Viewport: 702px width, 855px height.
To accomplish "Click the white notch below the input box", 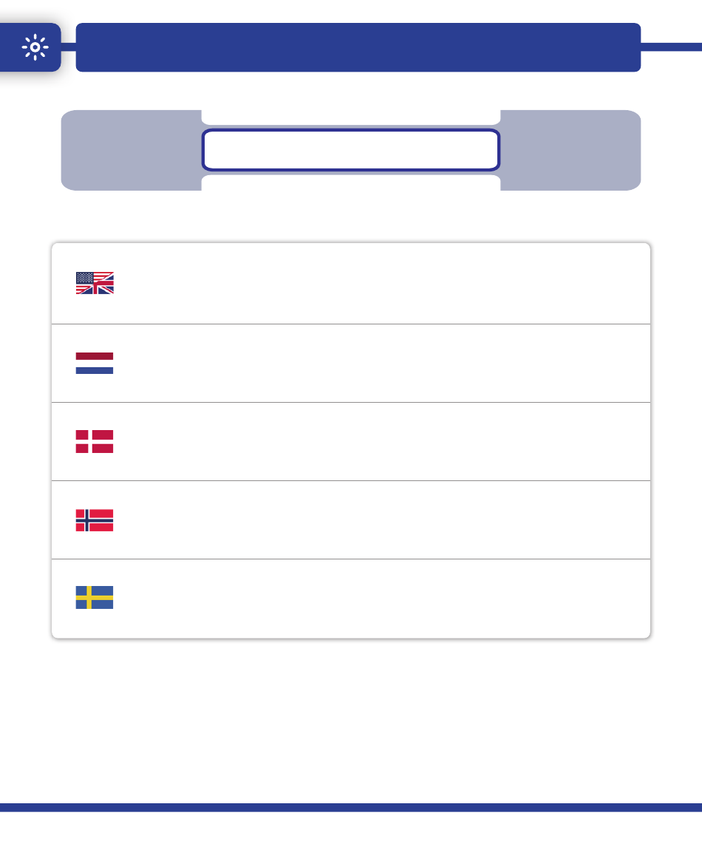I will point(351,183).
